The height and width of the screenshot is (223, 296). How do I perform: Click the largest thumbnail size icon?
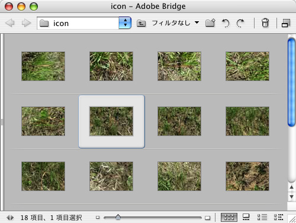(207, 218)
